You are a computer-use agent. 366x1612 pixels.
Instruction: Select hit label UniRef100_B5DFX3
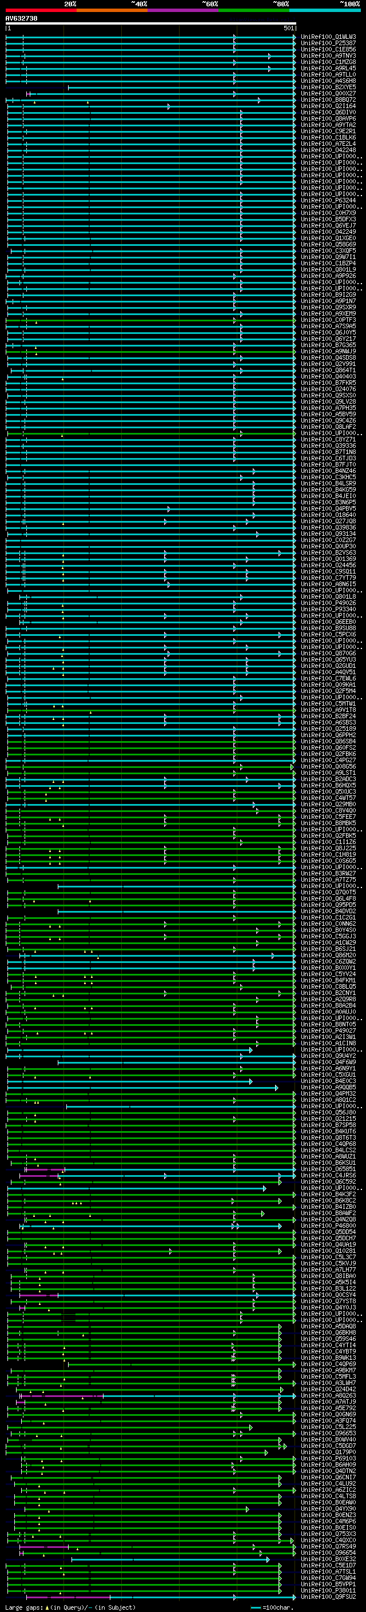[x=328, y=219]
